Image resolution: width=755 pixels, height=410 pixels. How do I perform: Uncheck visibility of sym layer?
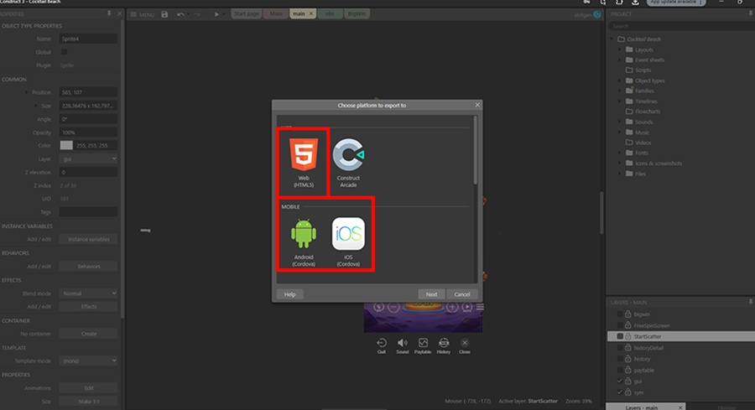point(620,392)
